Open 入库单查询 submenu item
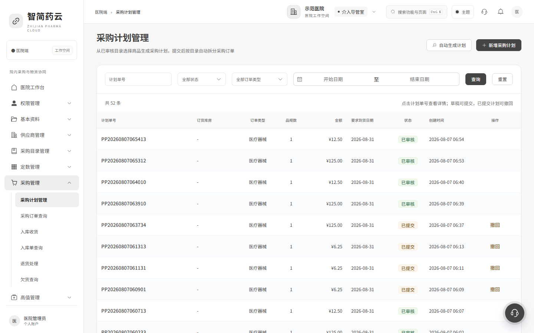The image size is (534, 333). (47, 248)
